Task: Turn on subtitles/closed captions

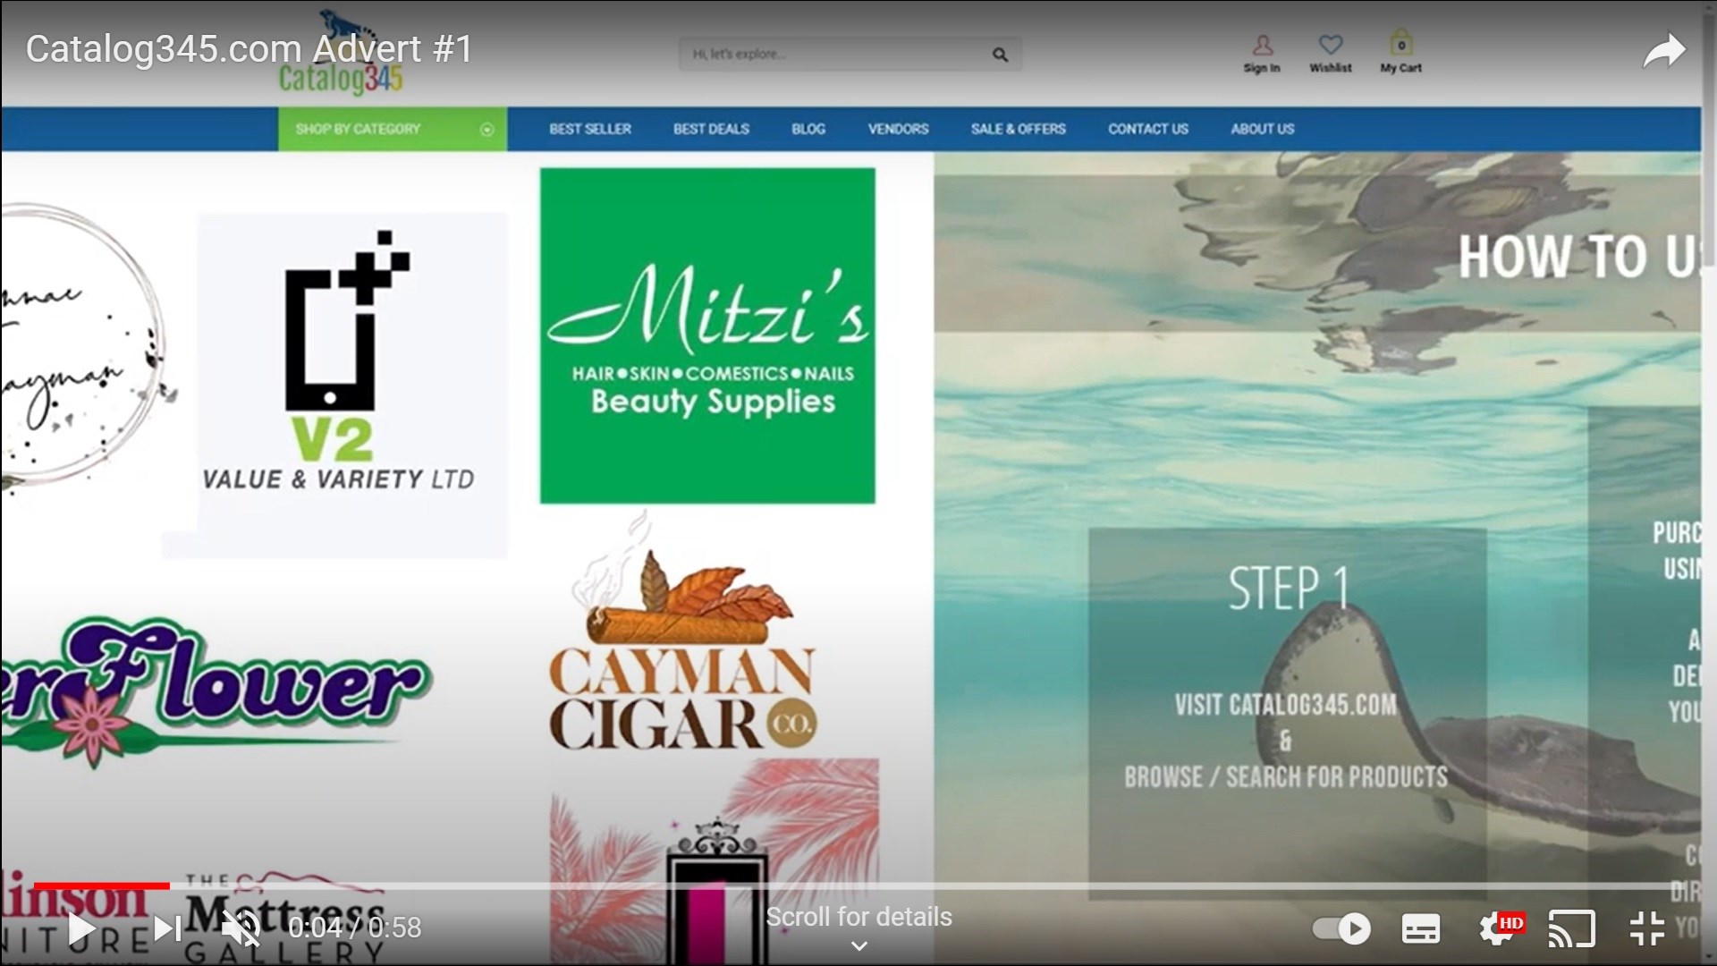Action: pos(1421,928)
